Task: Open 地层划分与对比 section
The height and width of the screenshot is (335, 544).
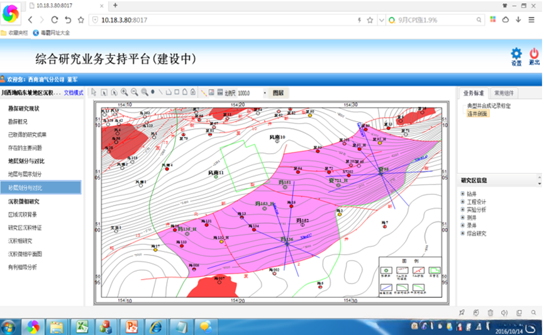Action: point(26,161)
